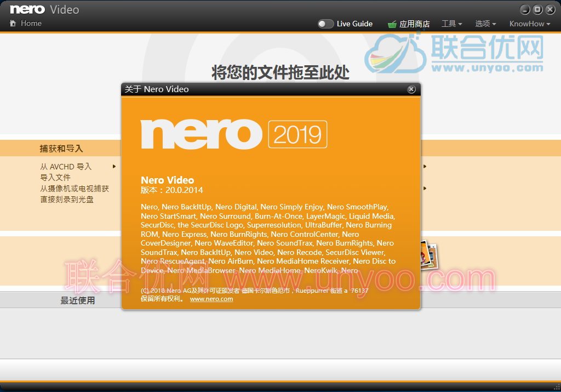Click the 最近使用 recent section header
The image size is (561, 392).
[78, 300]
